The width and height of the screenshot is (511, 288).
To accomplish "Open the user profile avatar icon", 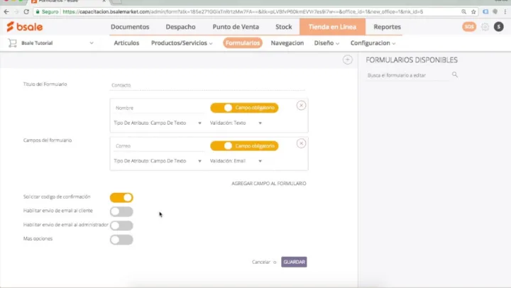I will 499,27.
